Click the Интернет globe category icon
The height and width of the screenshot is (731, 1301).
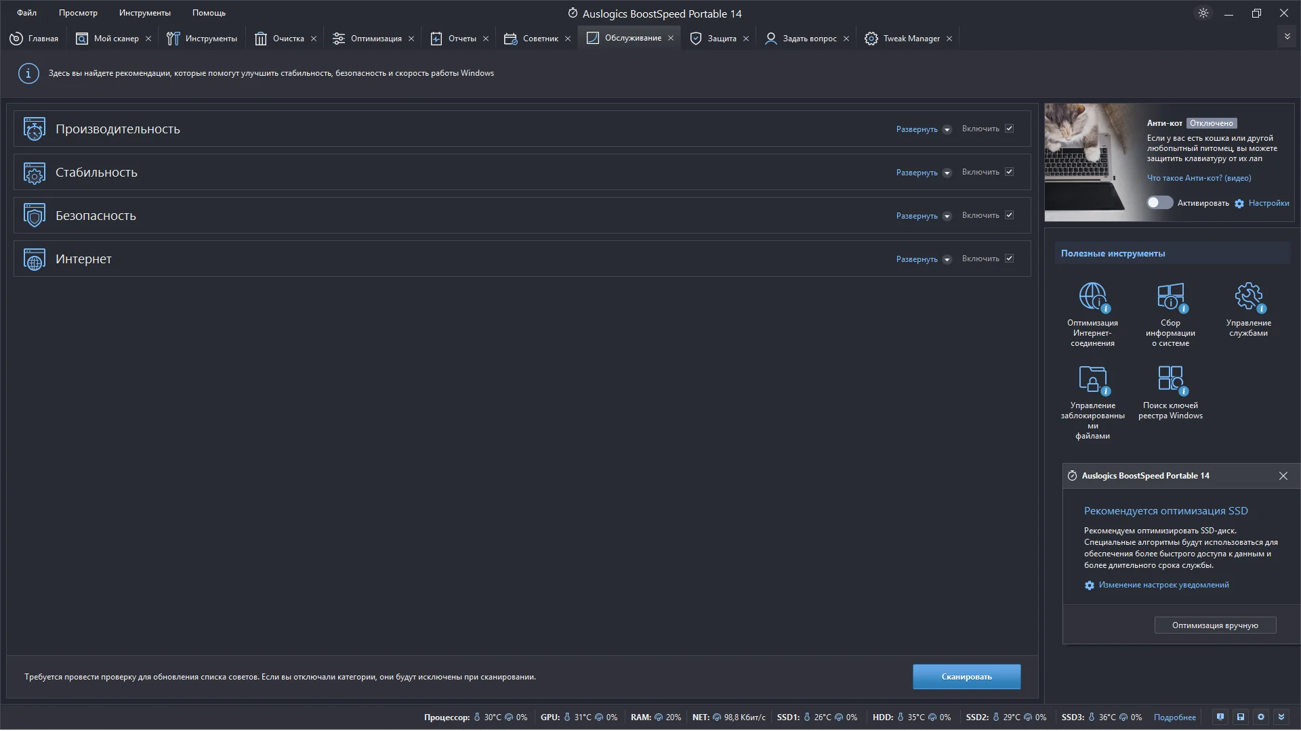[x=35, y=259]
